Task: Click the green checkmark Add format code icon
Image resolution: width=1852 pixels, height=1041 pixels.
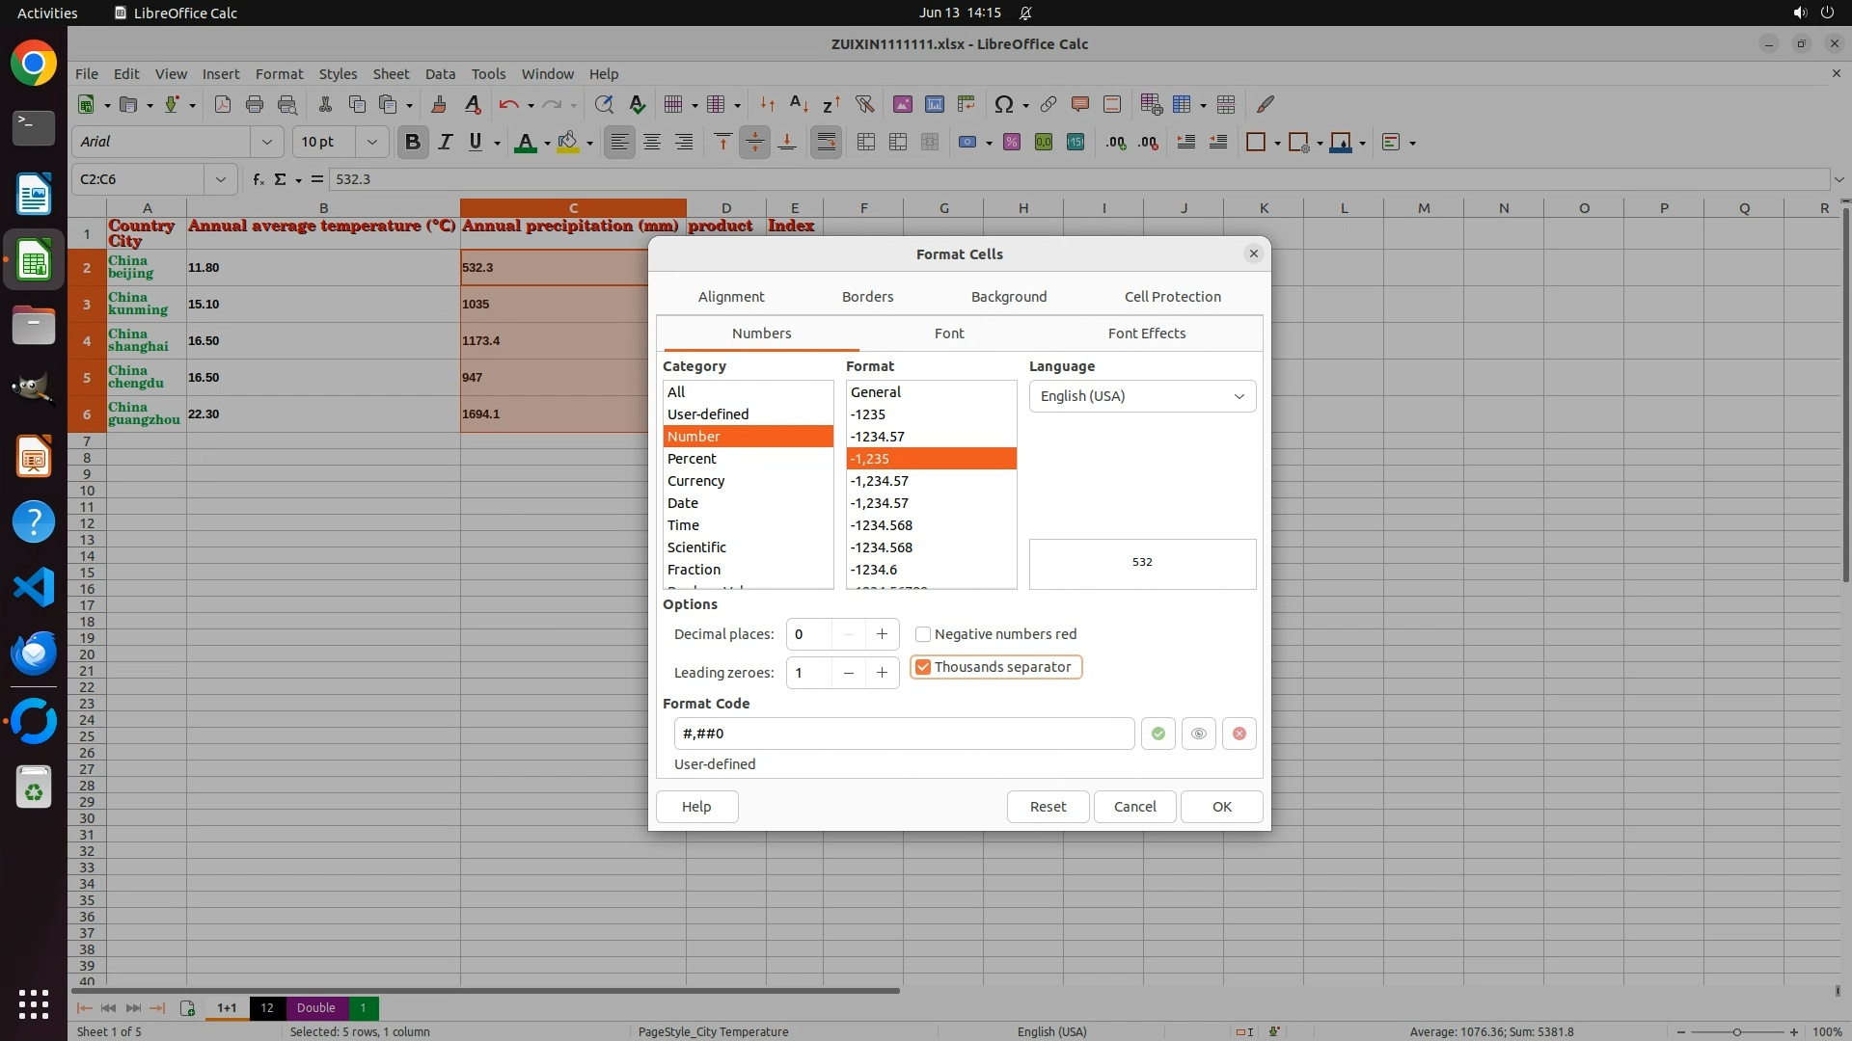Action: click(x=1157, y=734)
